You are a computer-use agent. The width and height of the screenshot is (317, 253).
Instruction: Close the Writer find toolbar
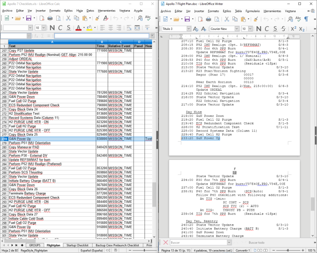pyautogui.click(x=166, y=242)
